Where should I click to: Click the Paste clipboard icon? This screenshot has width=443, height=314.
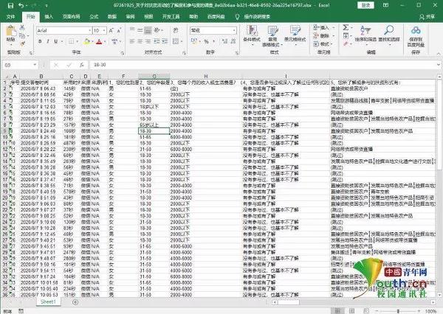10,31
